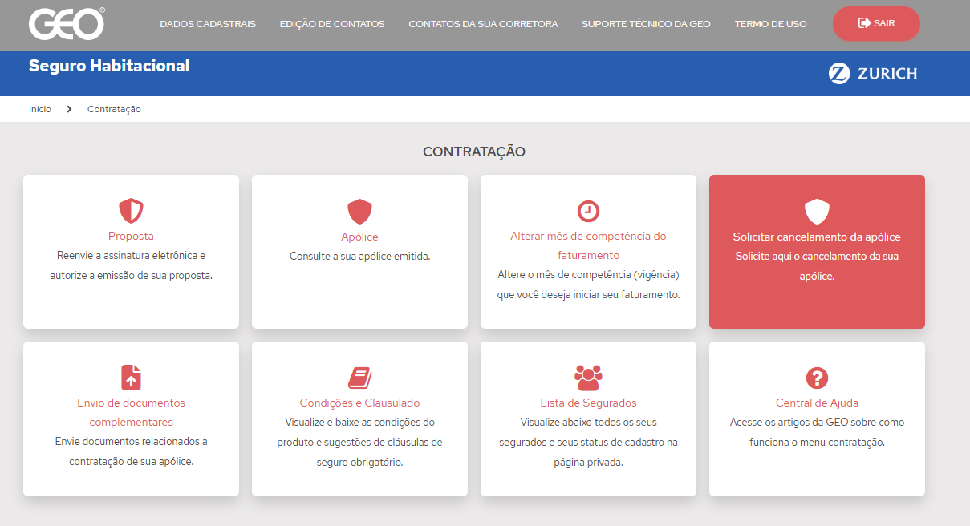This screenshot has width=970, height=526.
Task: Open the Dados Cadastrais menu
Action: coord(208,24)
